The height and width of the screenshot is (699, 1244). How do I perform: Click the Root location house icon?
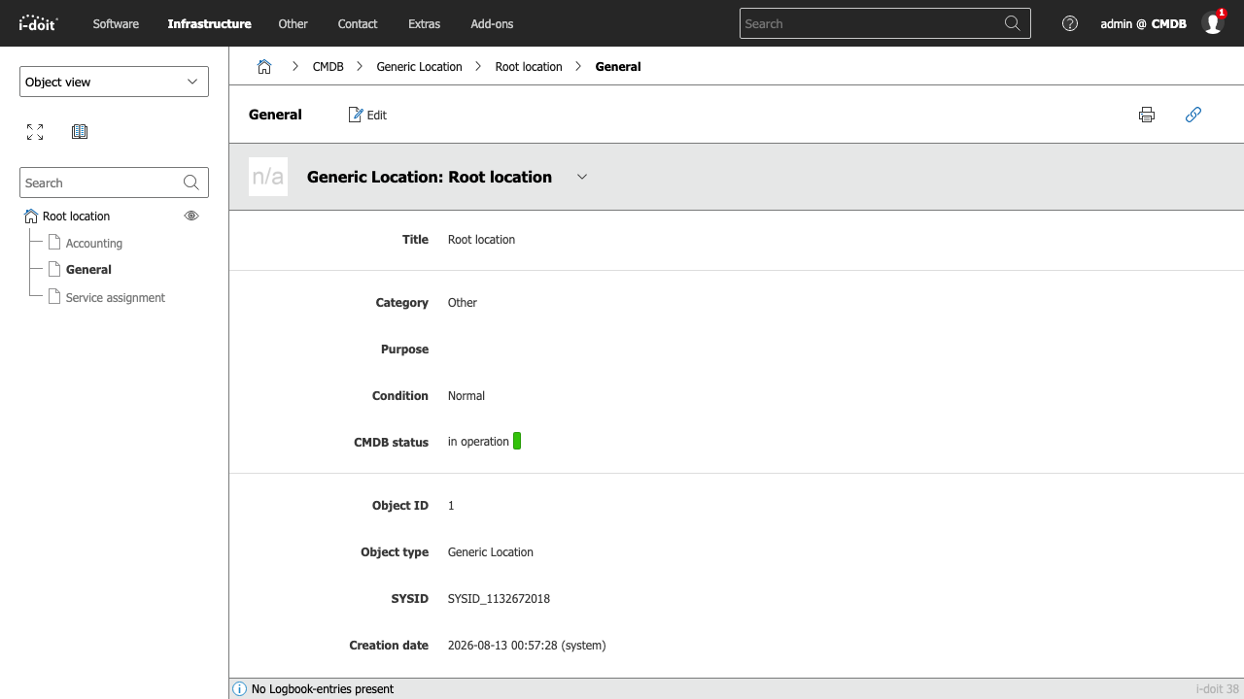[31, 216]
